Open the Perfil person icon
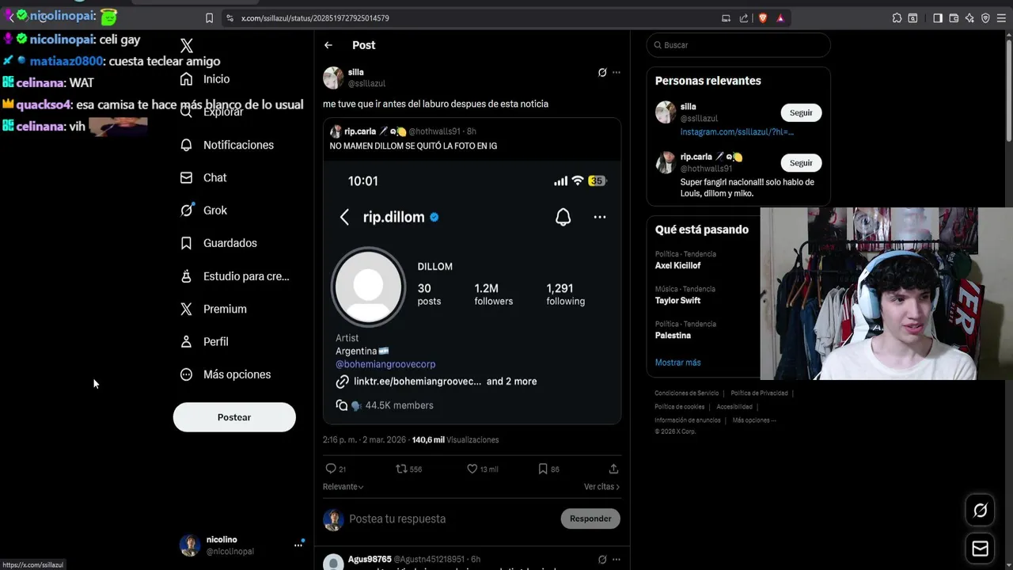The image size is (1013, 570). (x=187, y=342)
